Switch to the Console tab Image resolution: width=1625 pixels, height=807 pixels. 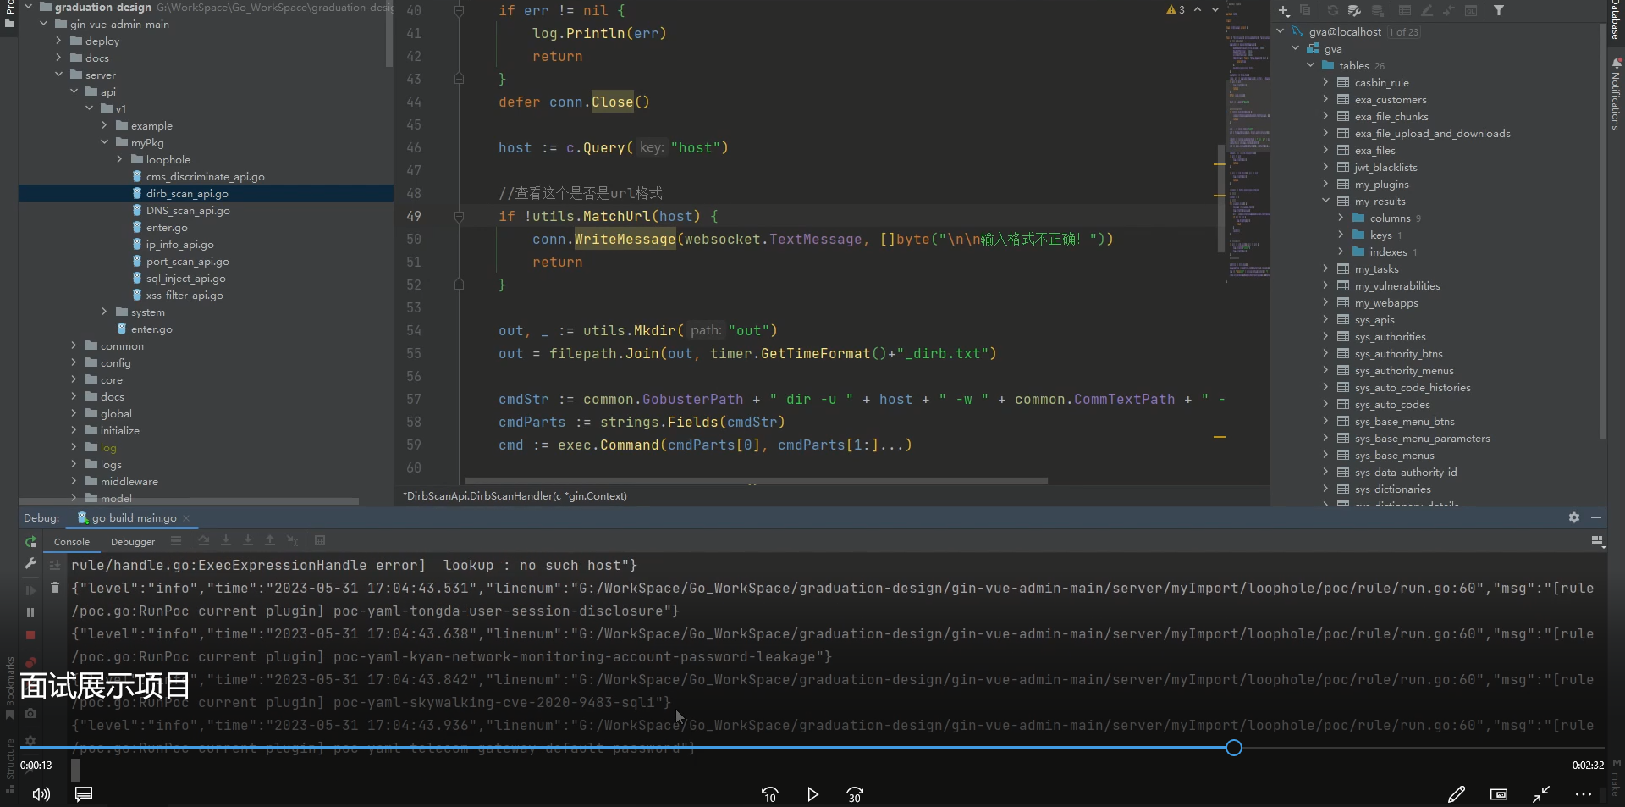pyautogui.click(x=72, y=542)
